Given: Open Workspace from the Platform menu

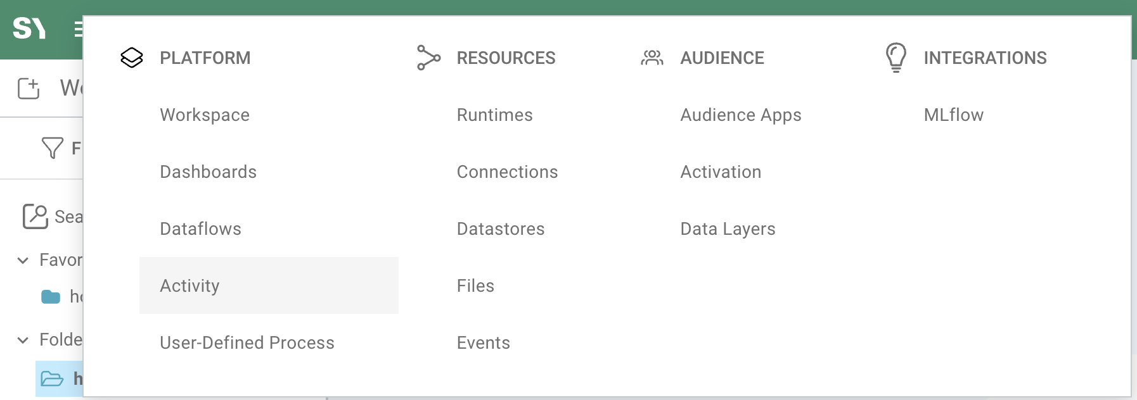Looking at the screenshot, I should [x=205, y=115].
